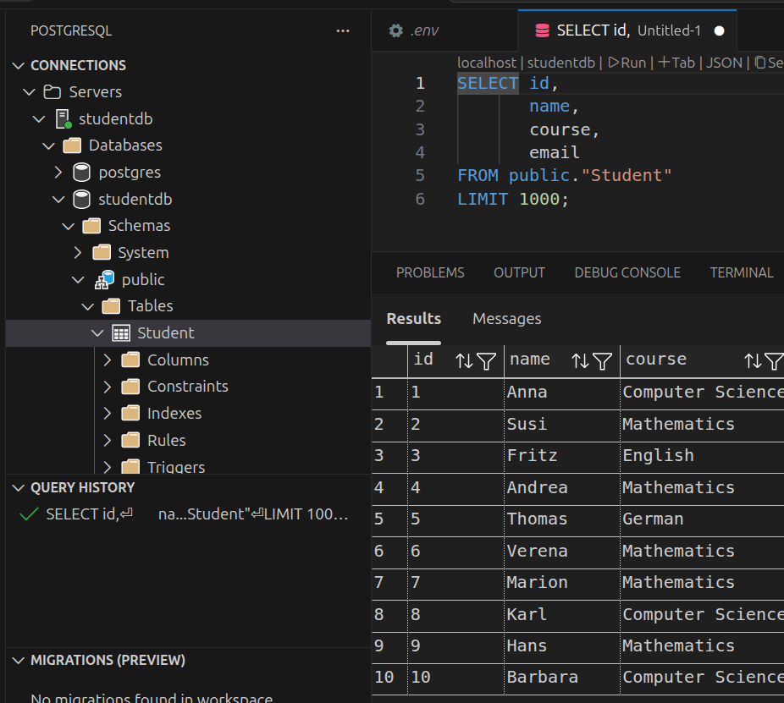Viewport: 784px width, 703px height.
Task: Select the Indexes folder in tree
Action: (x=174, y=414)
